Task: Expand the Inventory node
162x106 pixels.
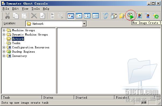Action: point(4,56)
